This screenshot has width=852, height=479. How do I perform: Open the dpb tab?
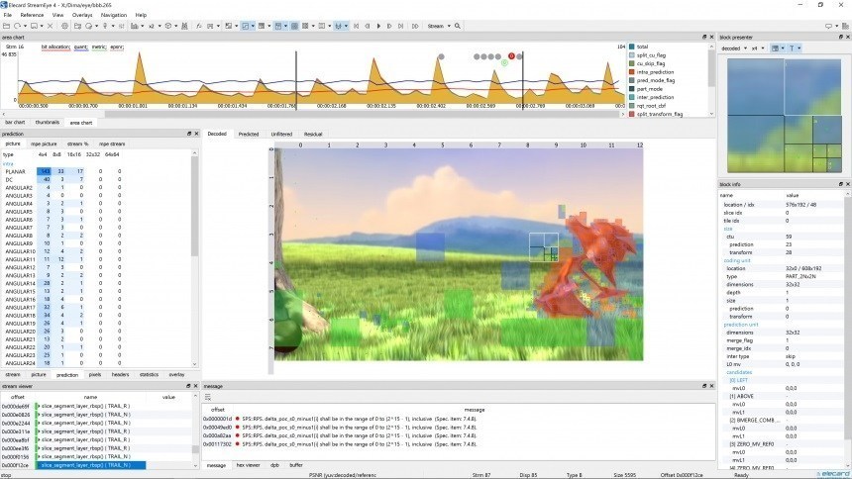pos(275,465)
